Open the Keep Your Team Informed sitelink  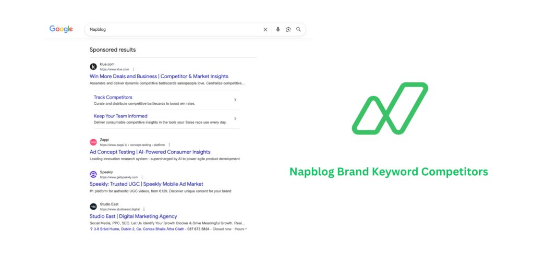(x=120, y=116)
